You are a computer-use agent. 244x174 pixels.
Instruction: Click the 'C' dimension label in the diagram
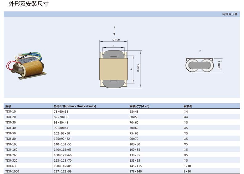click(113, 46)
